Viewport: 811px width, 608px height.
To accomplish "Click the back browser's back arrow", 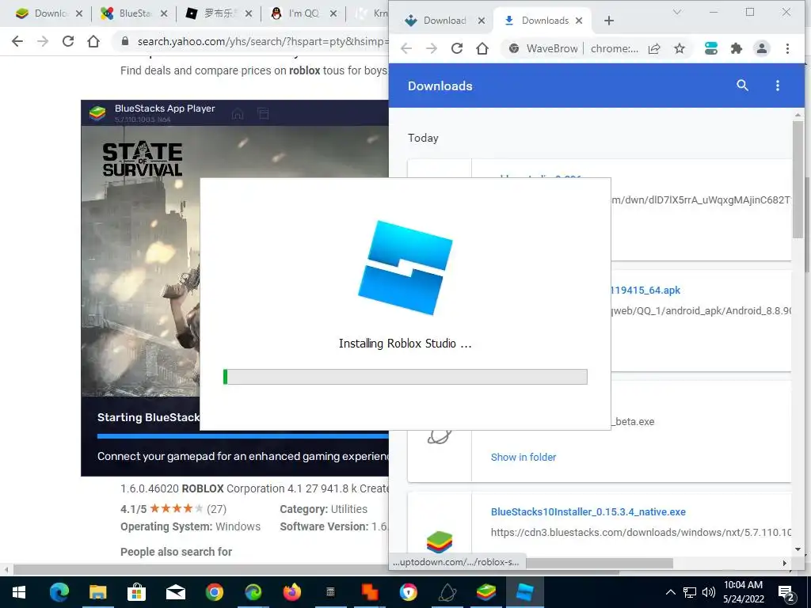I will 17,41.
